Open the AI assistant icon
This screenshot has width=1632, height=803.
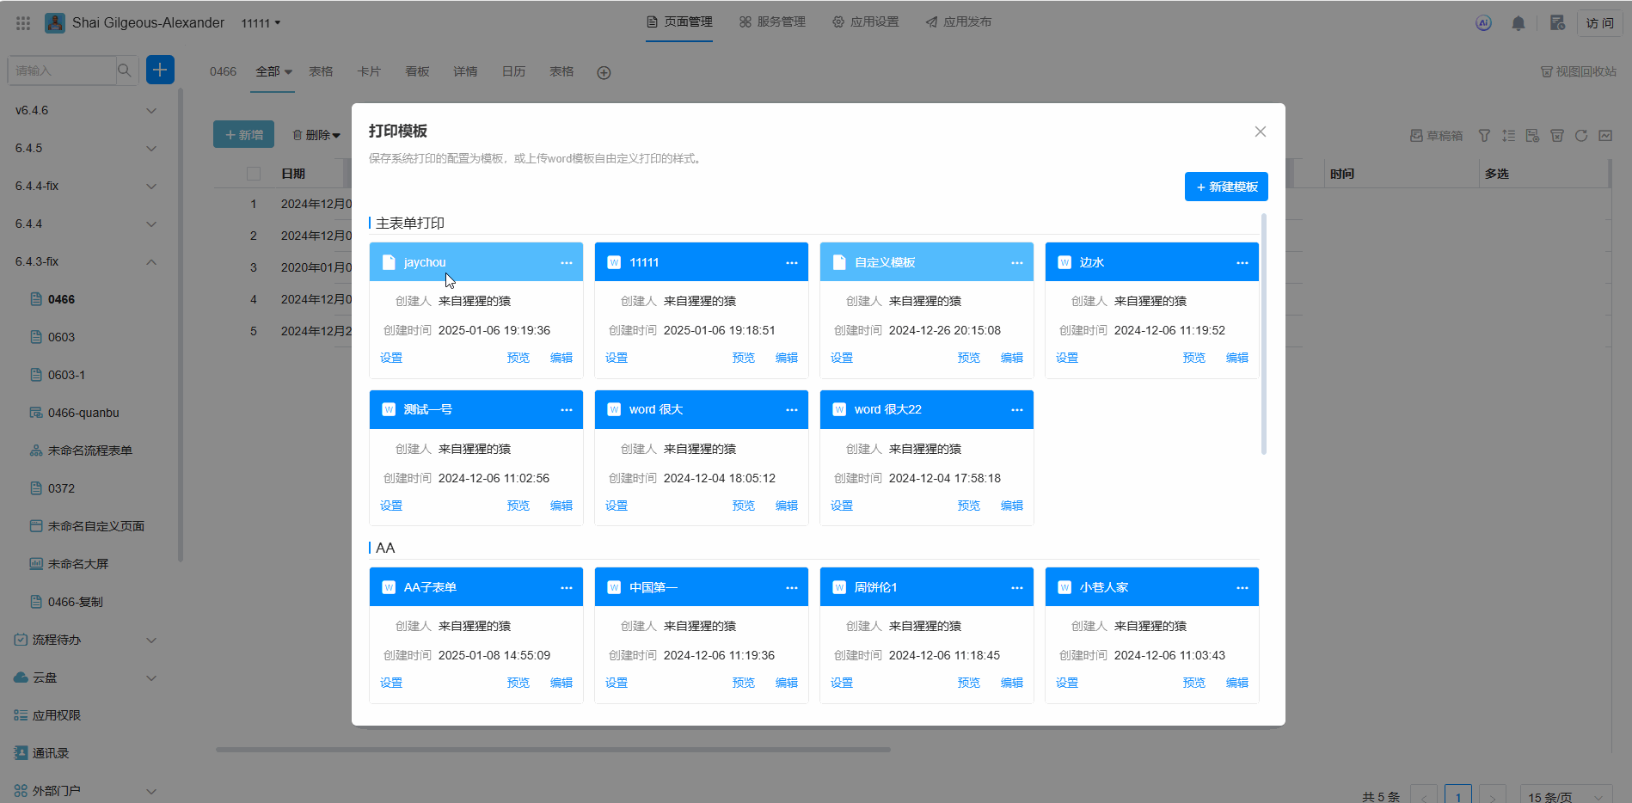tap(1483, 23)
